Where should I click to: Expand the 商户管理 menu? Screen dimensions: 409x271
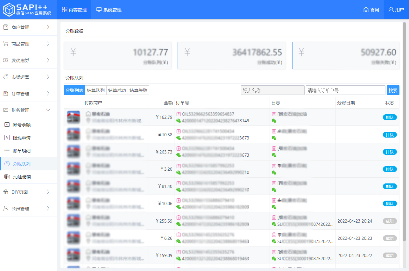tap(48, 27)
